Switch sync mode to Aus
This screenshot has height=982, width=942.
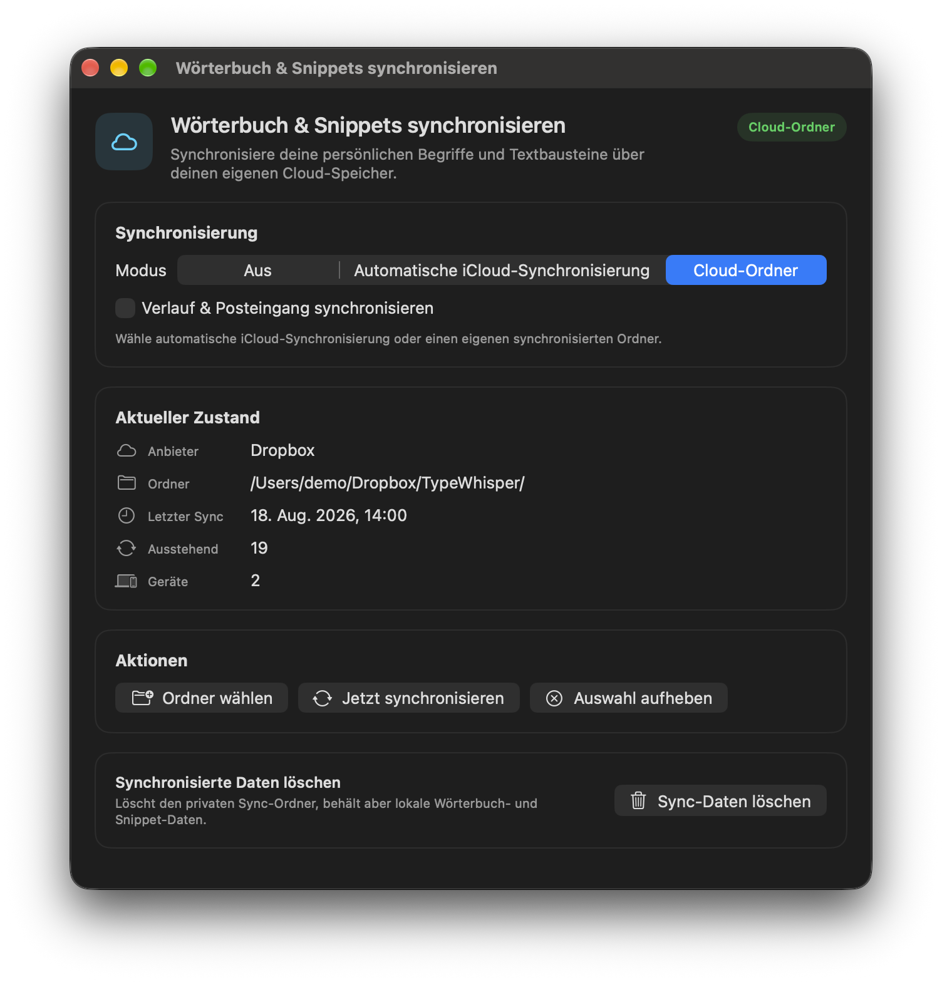[x=257, y=271]
